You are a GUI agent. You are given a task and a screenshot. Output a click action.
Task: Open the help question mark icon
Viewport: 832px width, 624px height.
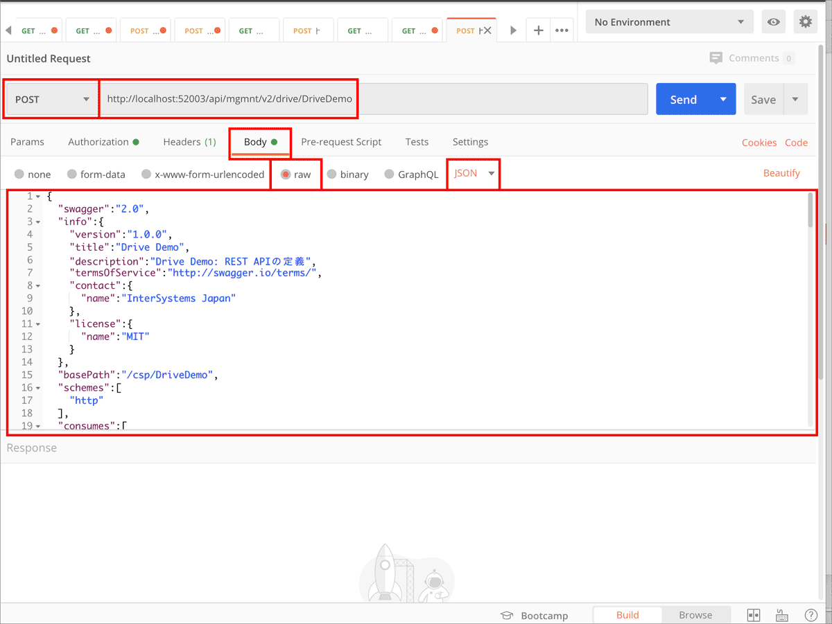click(811, 615)
